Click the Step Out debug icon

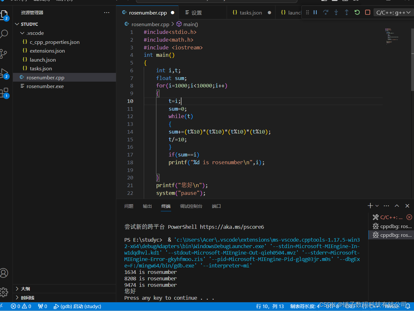coord(347,12)
